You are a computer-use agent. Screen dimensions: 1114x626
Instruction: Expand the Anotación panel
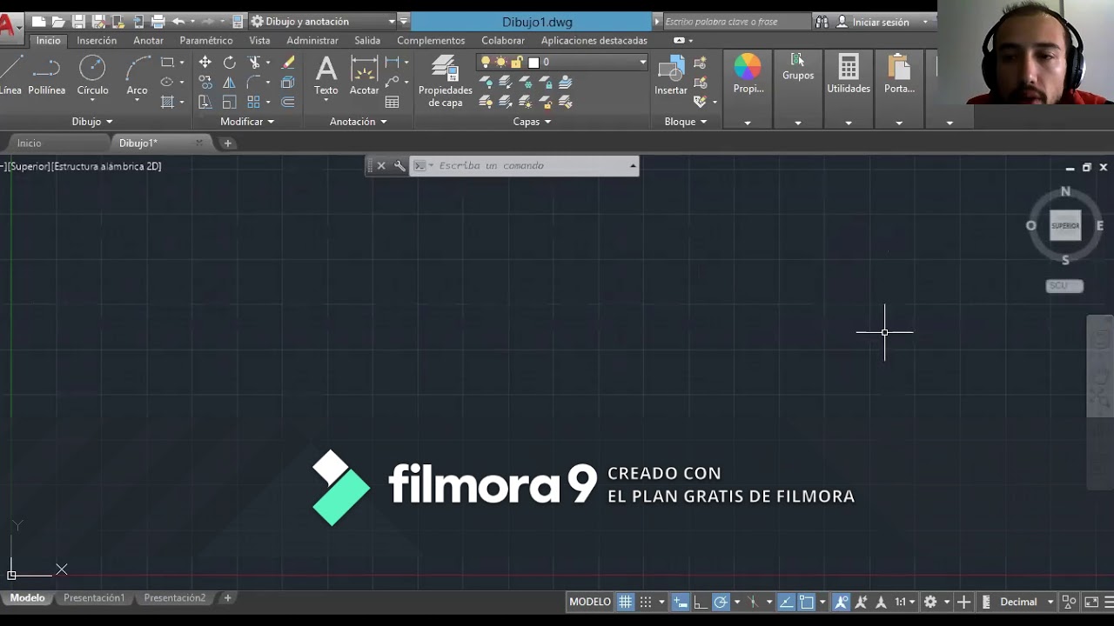point(358,122)
